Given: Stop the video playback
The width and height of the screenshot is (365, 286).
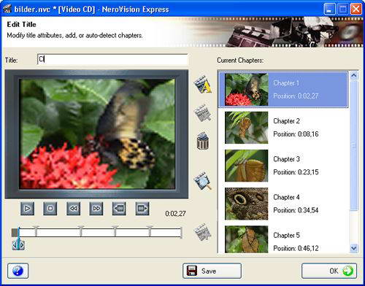Looking at the screenshot, I should pyautogui.click(x=50, y=209).
